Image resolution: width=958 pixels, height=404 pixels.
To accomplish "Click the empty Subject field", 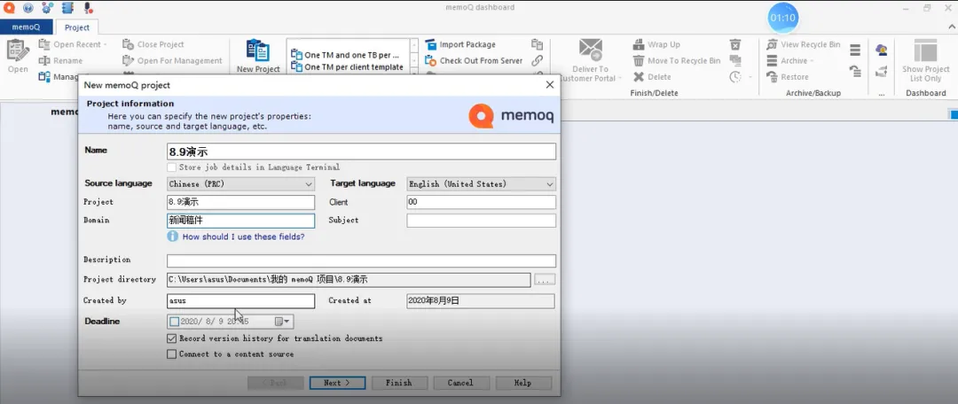I will click(x=482, y=221).
